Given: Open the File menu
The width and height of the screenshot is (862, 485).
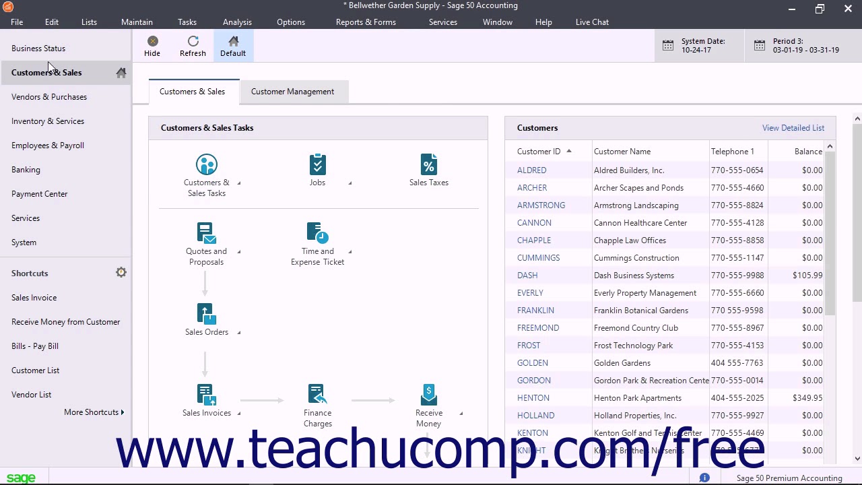Looking at the screenshot, I should coord(17,22).
